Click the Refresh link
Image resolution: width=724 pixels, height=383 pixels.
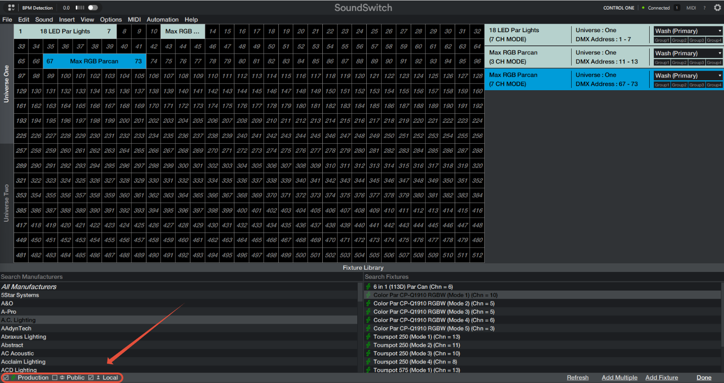pyautogui.click(x=578, y=378)
